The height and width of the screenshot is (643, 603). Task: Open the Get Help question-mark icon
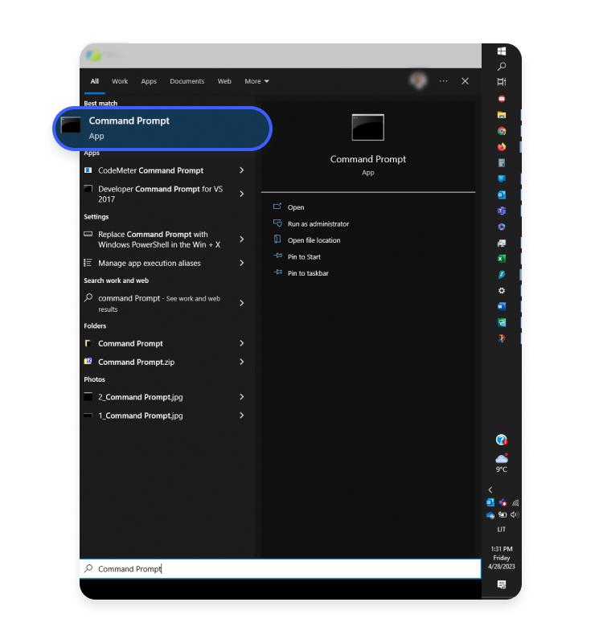tap(501, 440)
